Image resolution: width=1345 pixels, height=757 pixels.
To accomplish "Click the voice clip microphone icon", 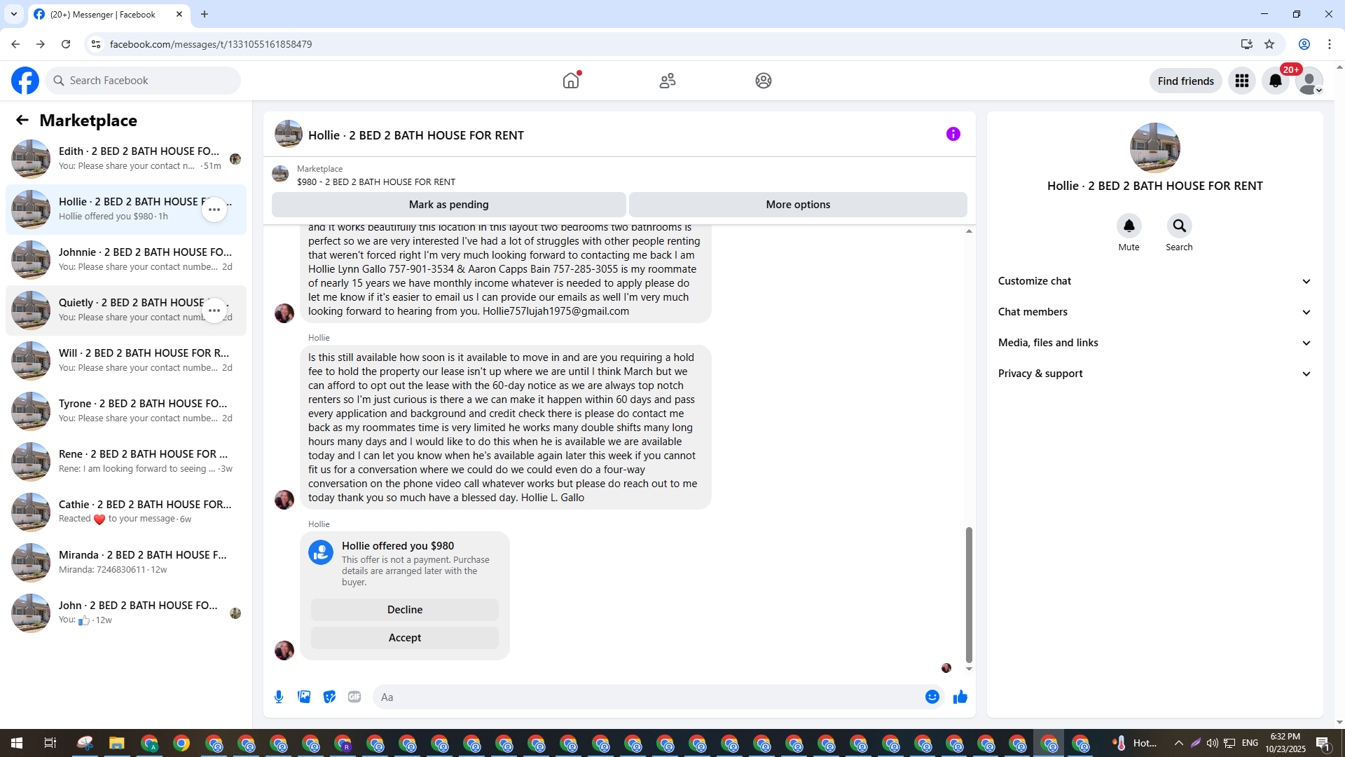I will 279,697.
